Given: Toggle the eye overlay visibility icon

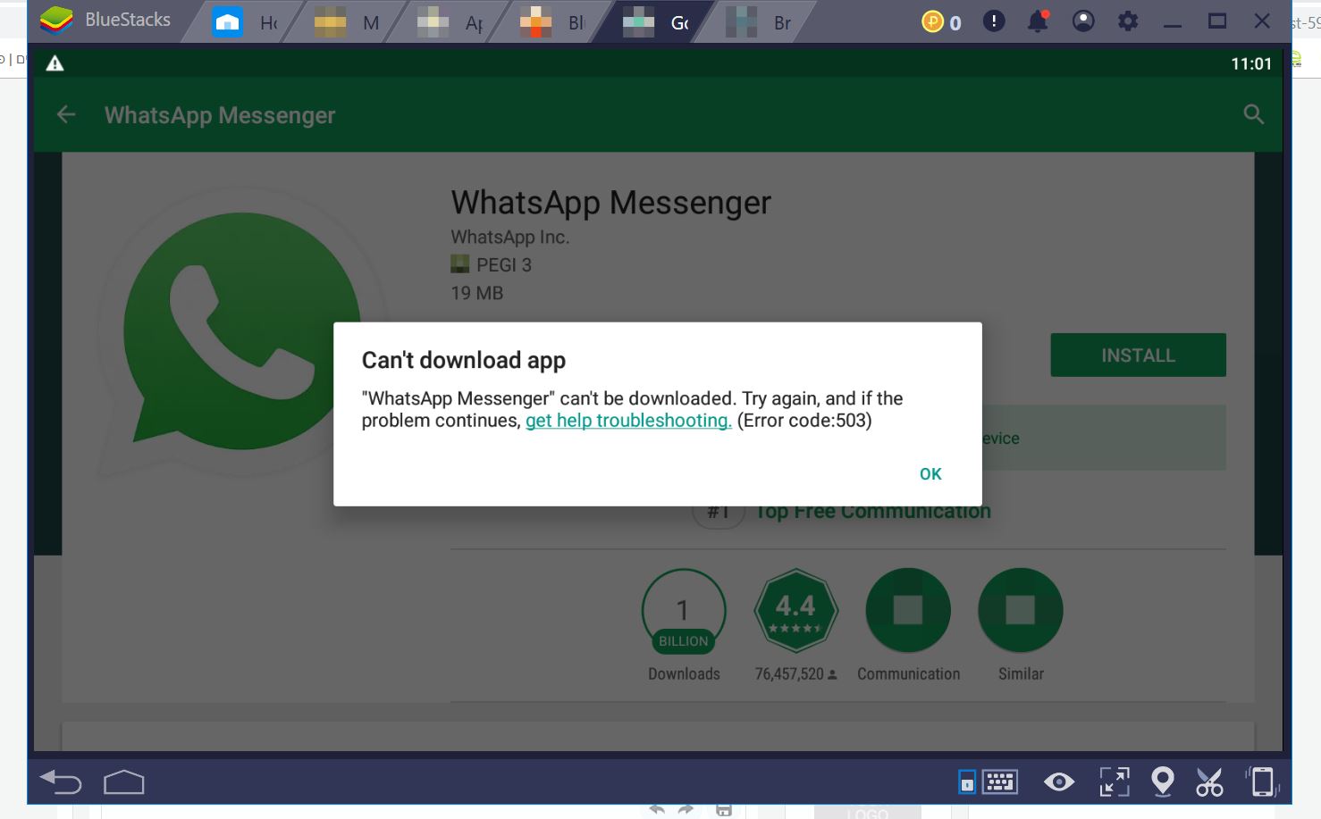Looking at the screenshot, I should coord(1059,782).
